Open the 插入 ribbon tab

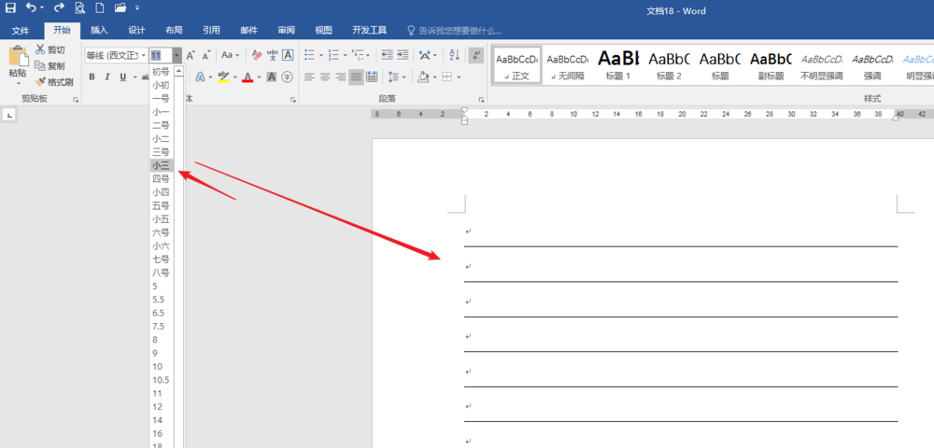pyautogui.click(x=99, y=30)
